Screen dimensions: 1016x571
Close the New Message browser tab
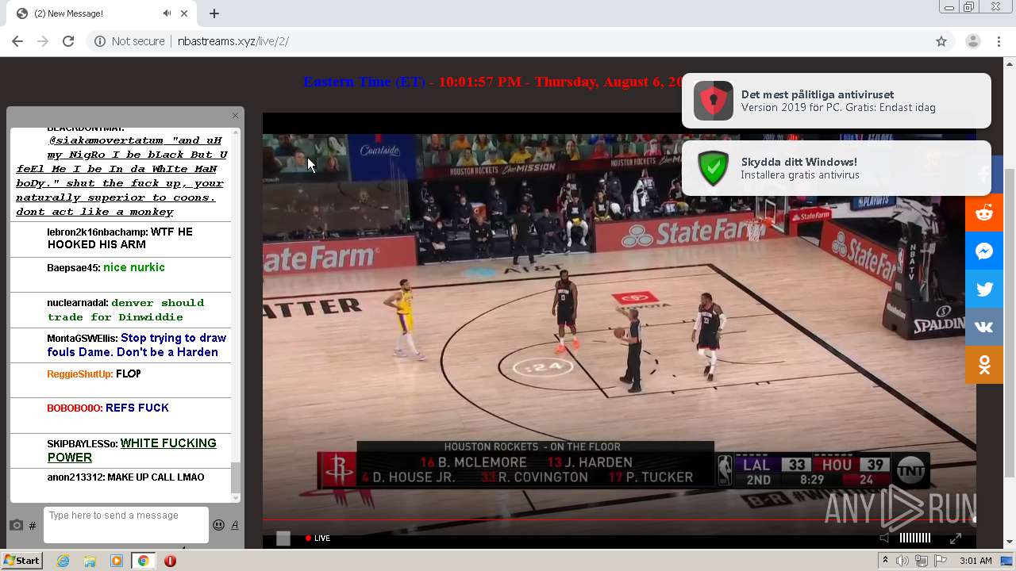click(x=184, y=13)
